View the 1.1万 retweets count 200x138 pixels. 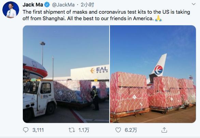pos(84,130)
